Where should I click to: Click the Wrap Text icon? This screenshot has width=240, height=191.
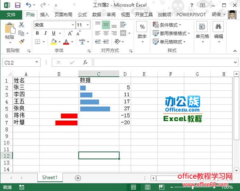pos(123,24)
